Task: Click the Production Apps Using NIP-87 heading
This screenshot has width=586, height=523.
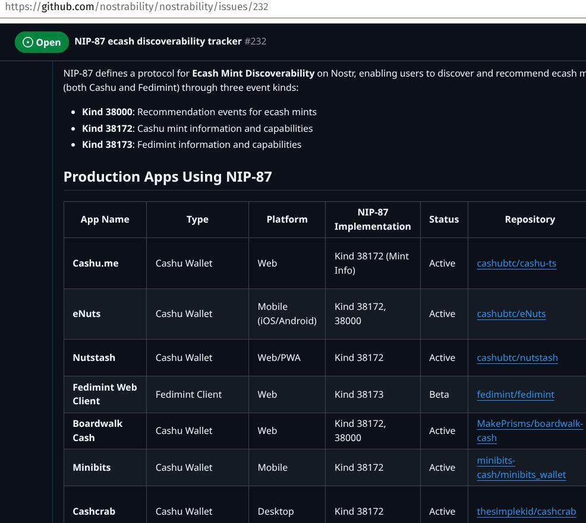Action: point(168,177)
